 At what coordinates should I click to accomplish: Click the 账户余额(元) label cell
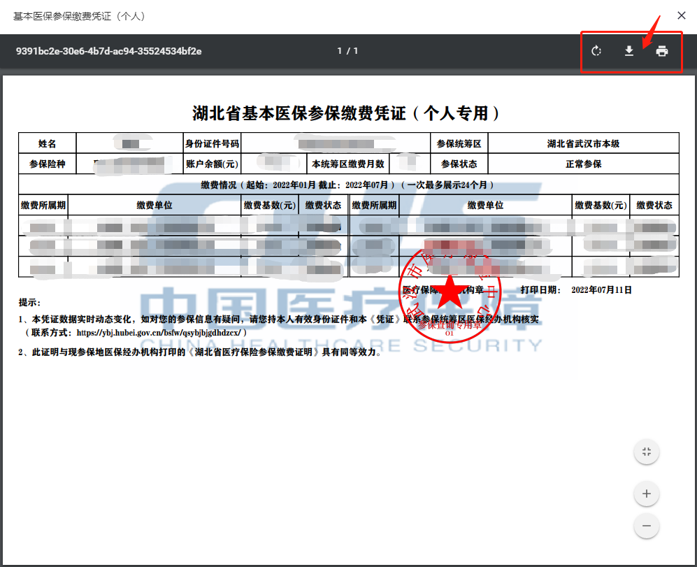(212, 164)
